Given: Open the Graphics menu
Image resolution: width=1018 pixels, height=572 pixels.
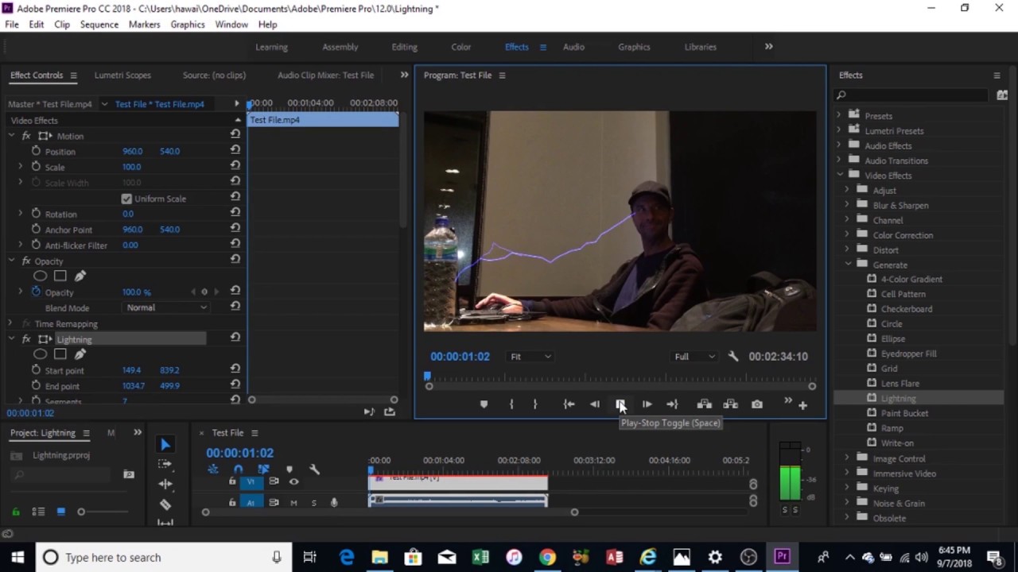Looking at the screenshot, I should coord(188,25).
